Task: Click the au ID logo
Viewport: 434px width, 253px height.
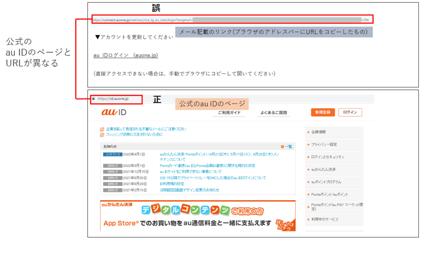Action: click(114, 112)
